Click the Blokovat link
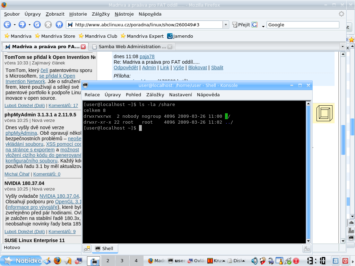The image size is (355, 266). click(x=197, y=68)
